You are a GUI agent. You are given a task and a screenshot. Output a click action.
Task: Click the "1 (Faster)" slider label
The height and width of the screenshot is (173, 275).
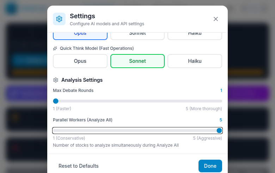click(x=62, y=109)
